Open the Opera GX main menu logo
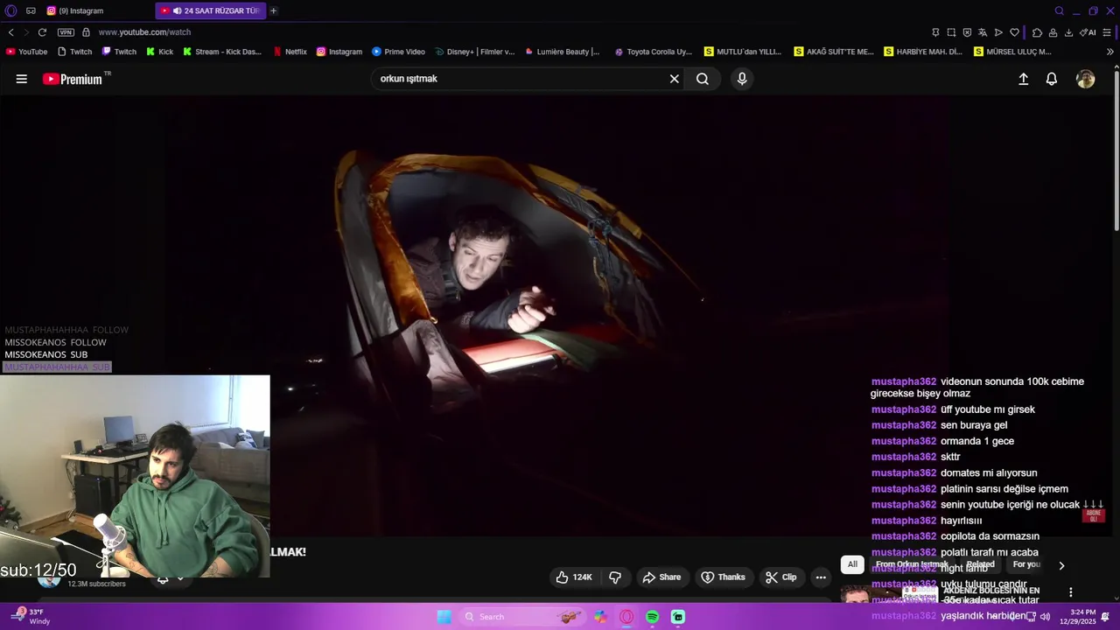The height and width of the screenshot is (630, 1120). coord(11,10)
